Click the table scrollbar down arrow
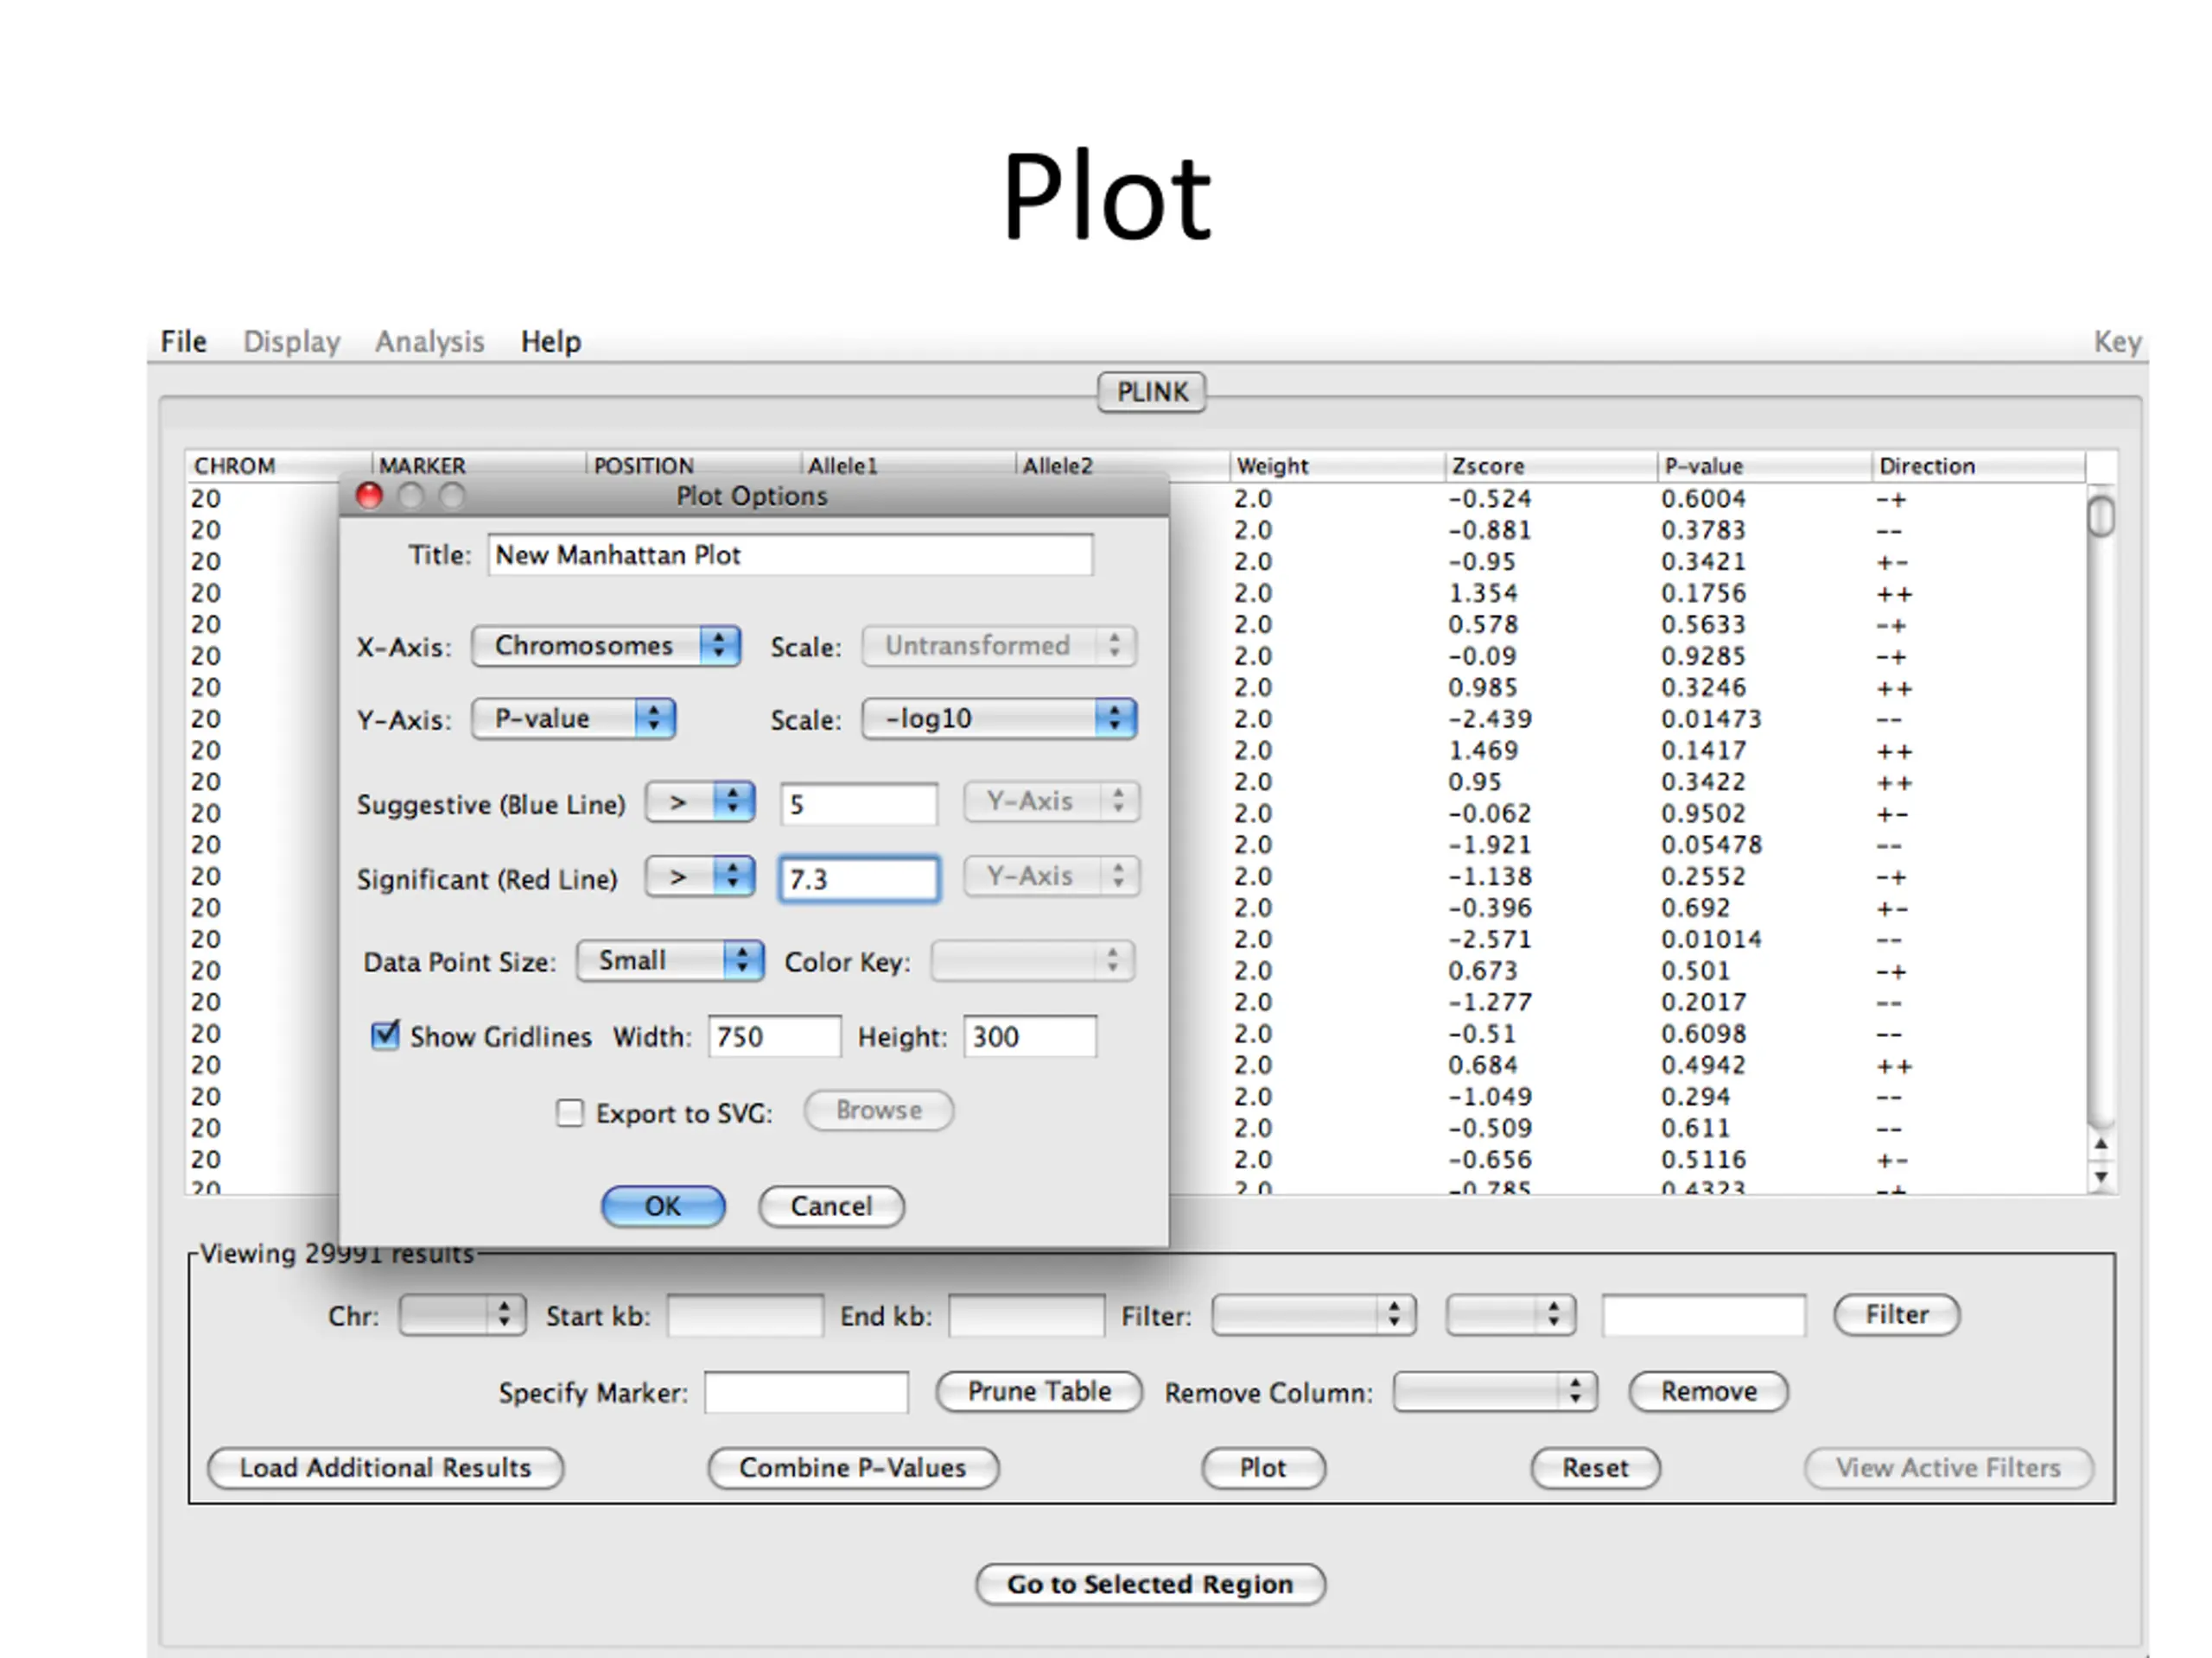 2101,1176
